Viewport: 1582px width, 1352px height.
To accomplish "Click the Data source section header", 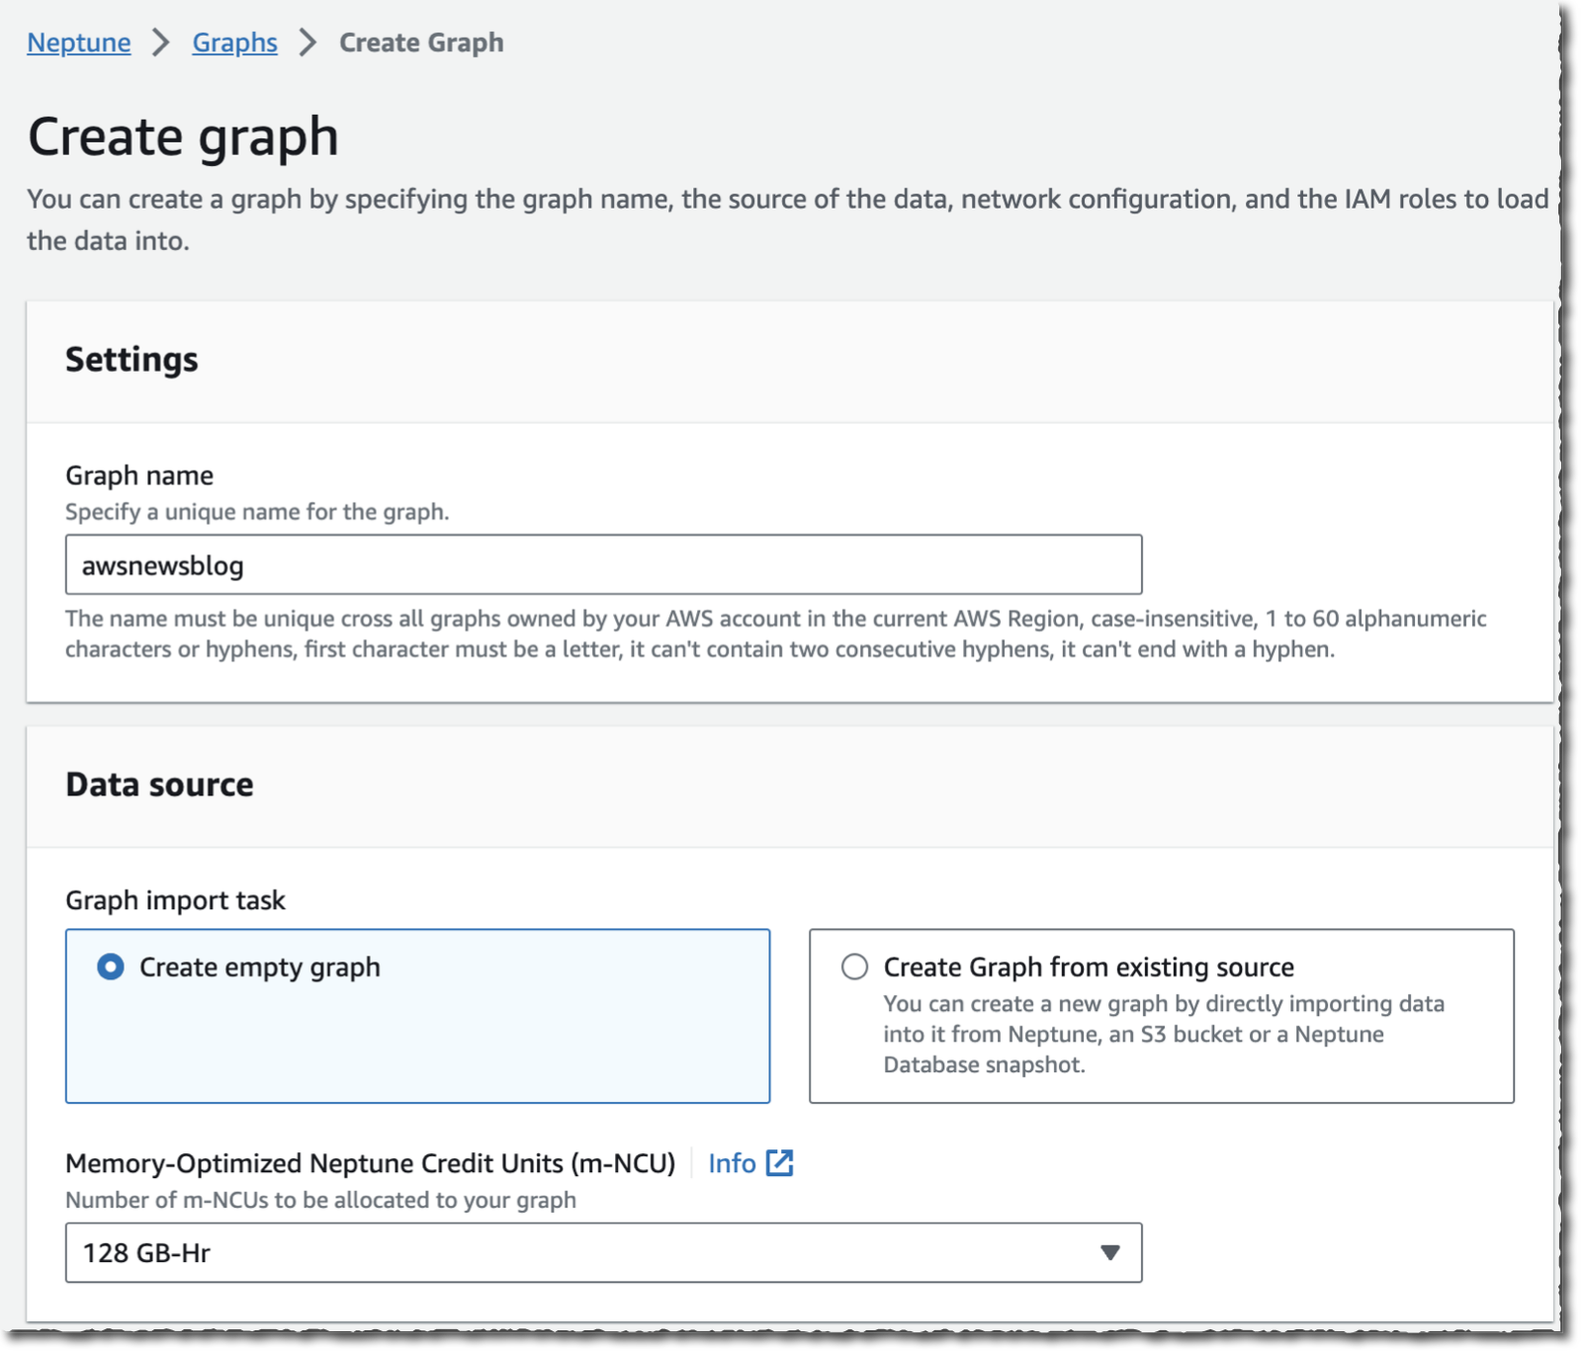I will [159, 785].
